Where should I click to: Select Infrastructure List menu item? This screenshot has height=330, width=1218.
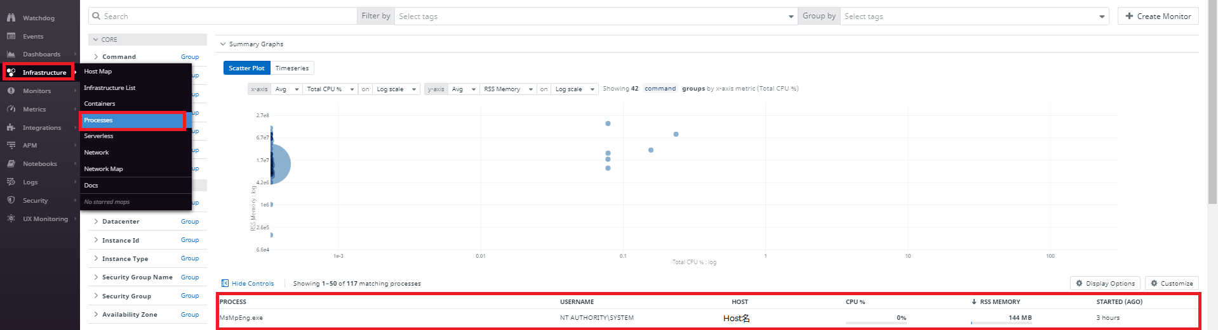135,87
